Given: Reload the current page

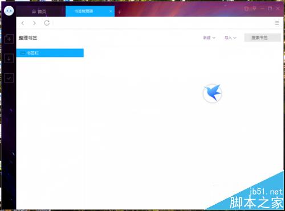Looking at the screenshot, I should pos(47,23).
